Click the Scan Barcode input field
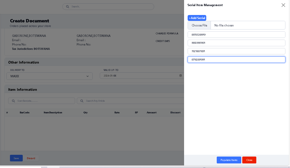290x168 pixels. click(x=45, y=101)
